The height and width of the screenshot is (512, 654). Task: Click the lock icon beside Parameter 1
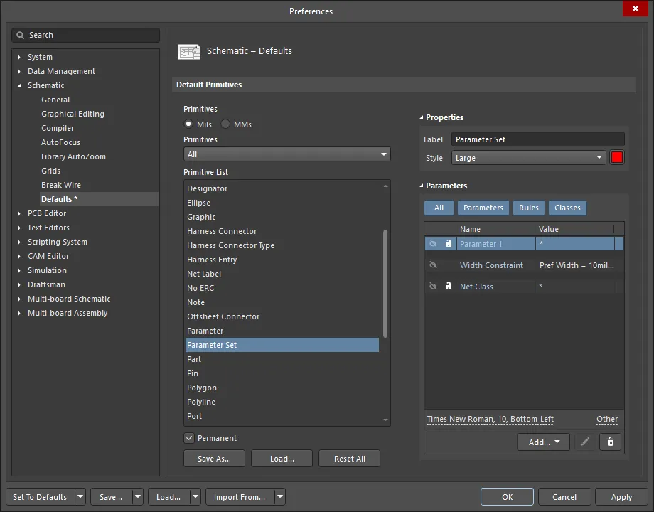click(x=448, y=244)
